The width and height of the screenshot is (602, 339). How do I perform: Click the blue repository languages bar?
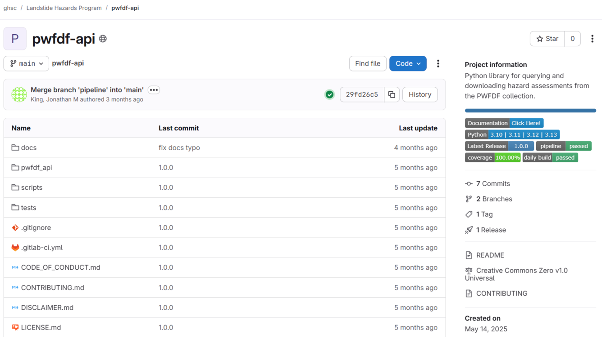(x=530, y=111)
